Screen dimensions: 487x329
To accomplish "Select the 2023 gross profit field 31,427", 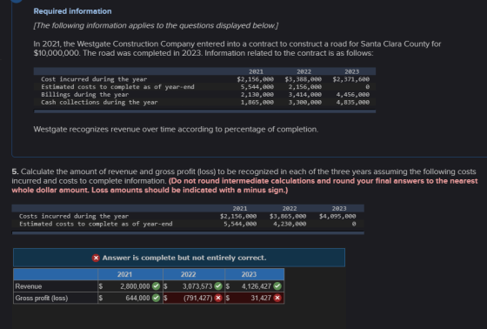I will click(x=252, y=298).
